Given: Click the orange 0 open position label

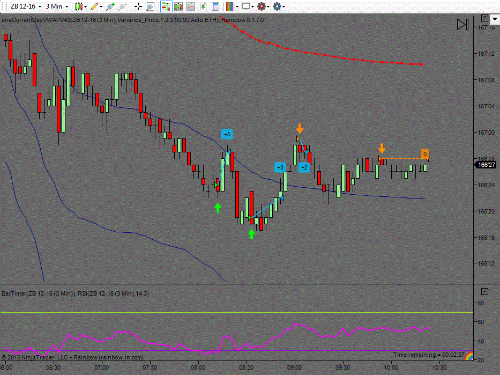Looking at the screenshot, I should pyautogui.click(x=425, y=154).
